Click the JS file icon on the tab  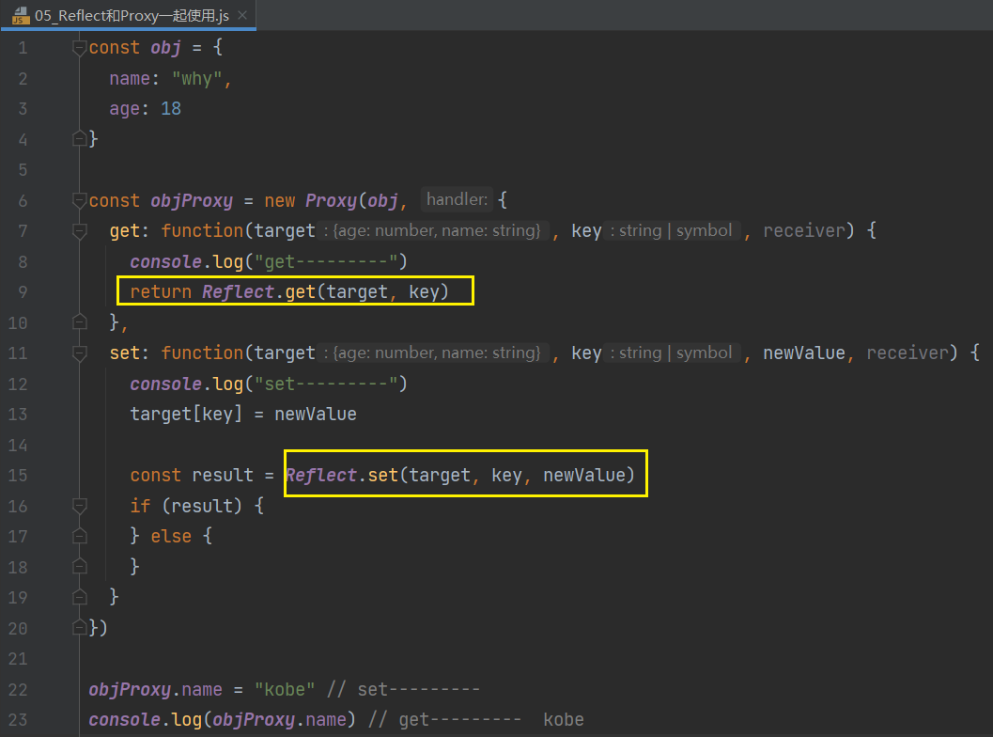21,15
